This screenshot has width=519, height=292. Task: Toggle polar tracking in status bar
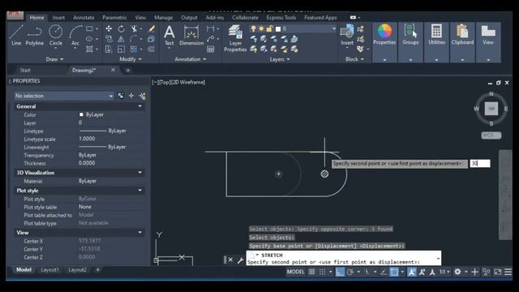350,272
